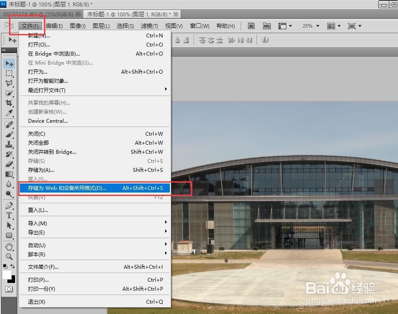The image size is (398, 314).
Task: Select the Rectangular Marquee tool
Action: click(x=9, y=73)
